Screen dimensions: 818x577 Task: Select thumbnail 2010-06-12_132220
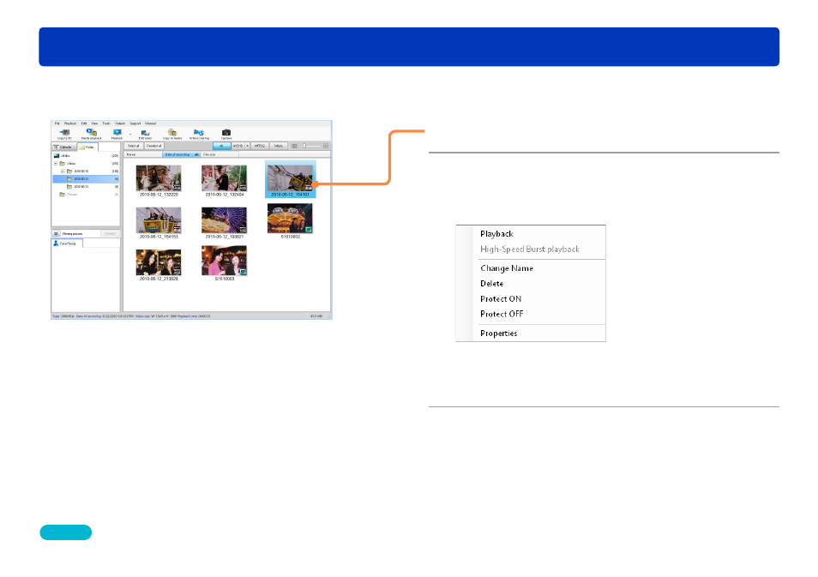[x=159, y=180]
